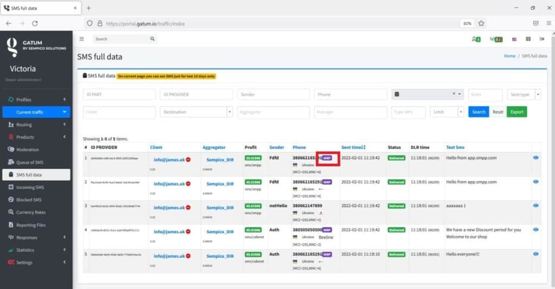The height and width of the screenshot is (289, 555).
Task: View the Discount period message via eye icon
Action: [x=536, y=229]
